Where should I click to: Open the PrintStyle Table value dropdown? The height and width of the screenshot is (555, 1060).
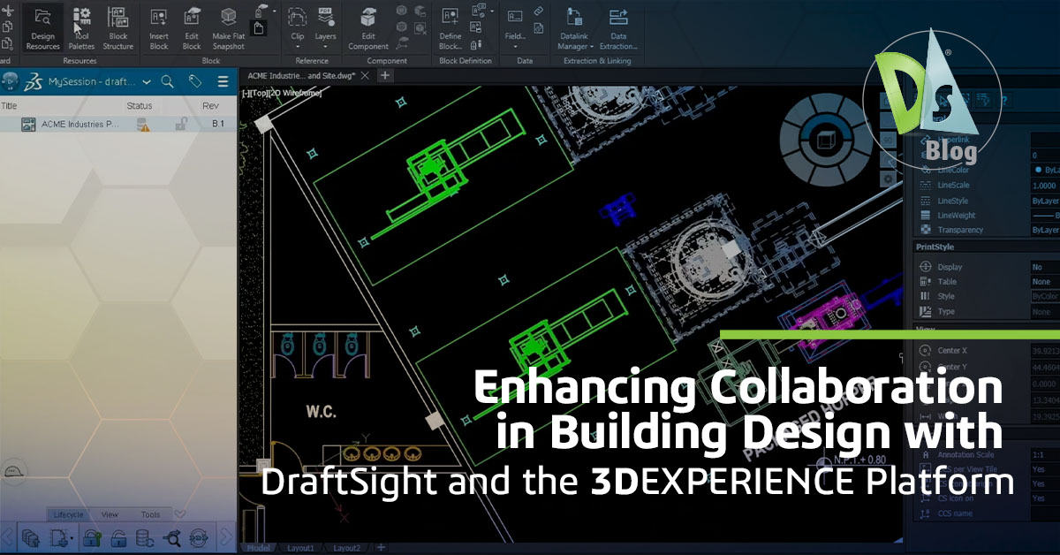(x=1045, y=282)
